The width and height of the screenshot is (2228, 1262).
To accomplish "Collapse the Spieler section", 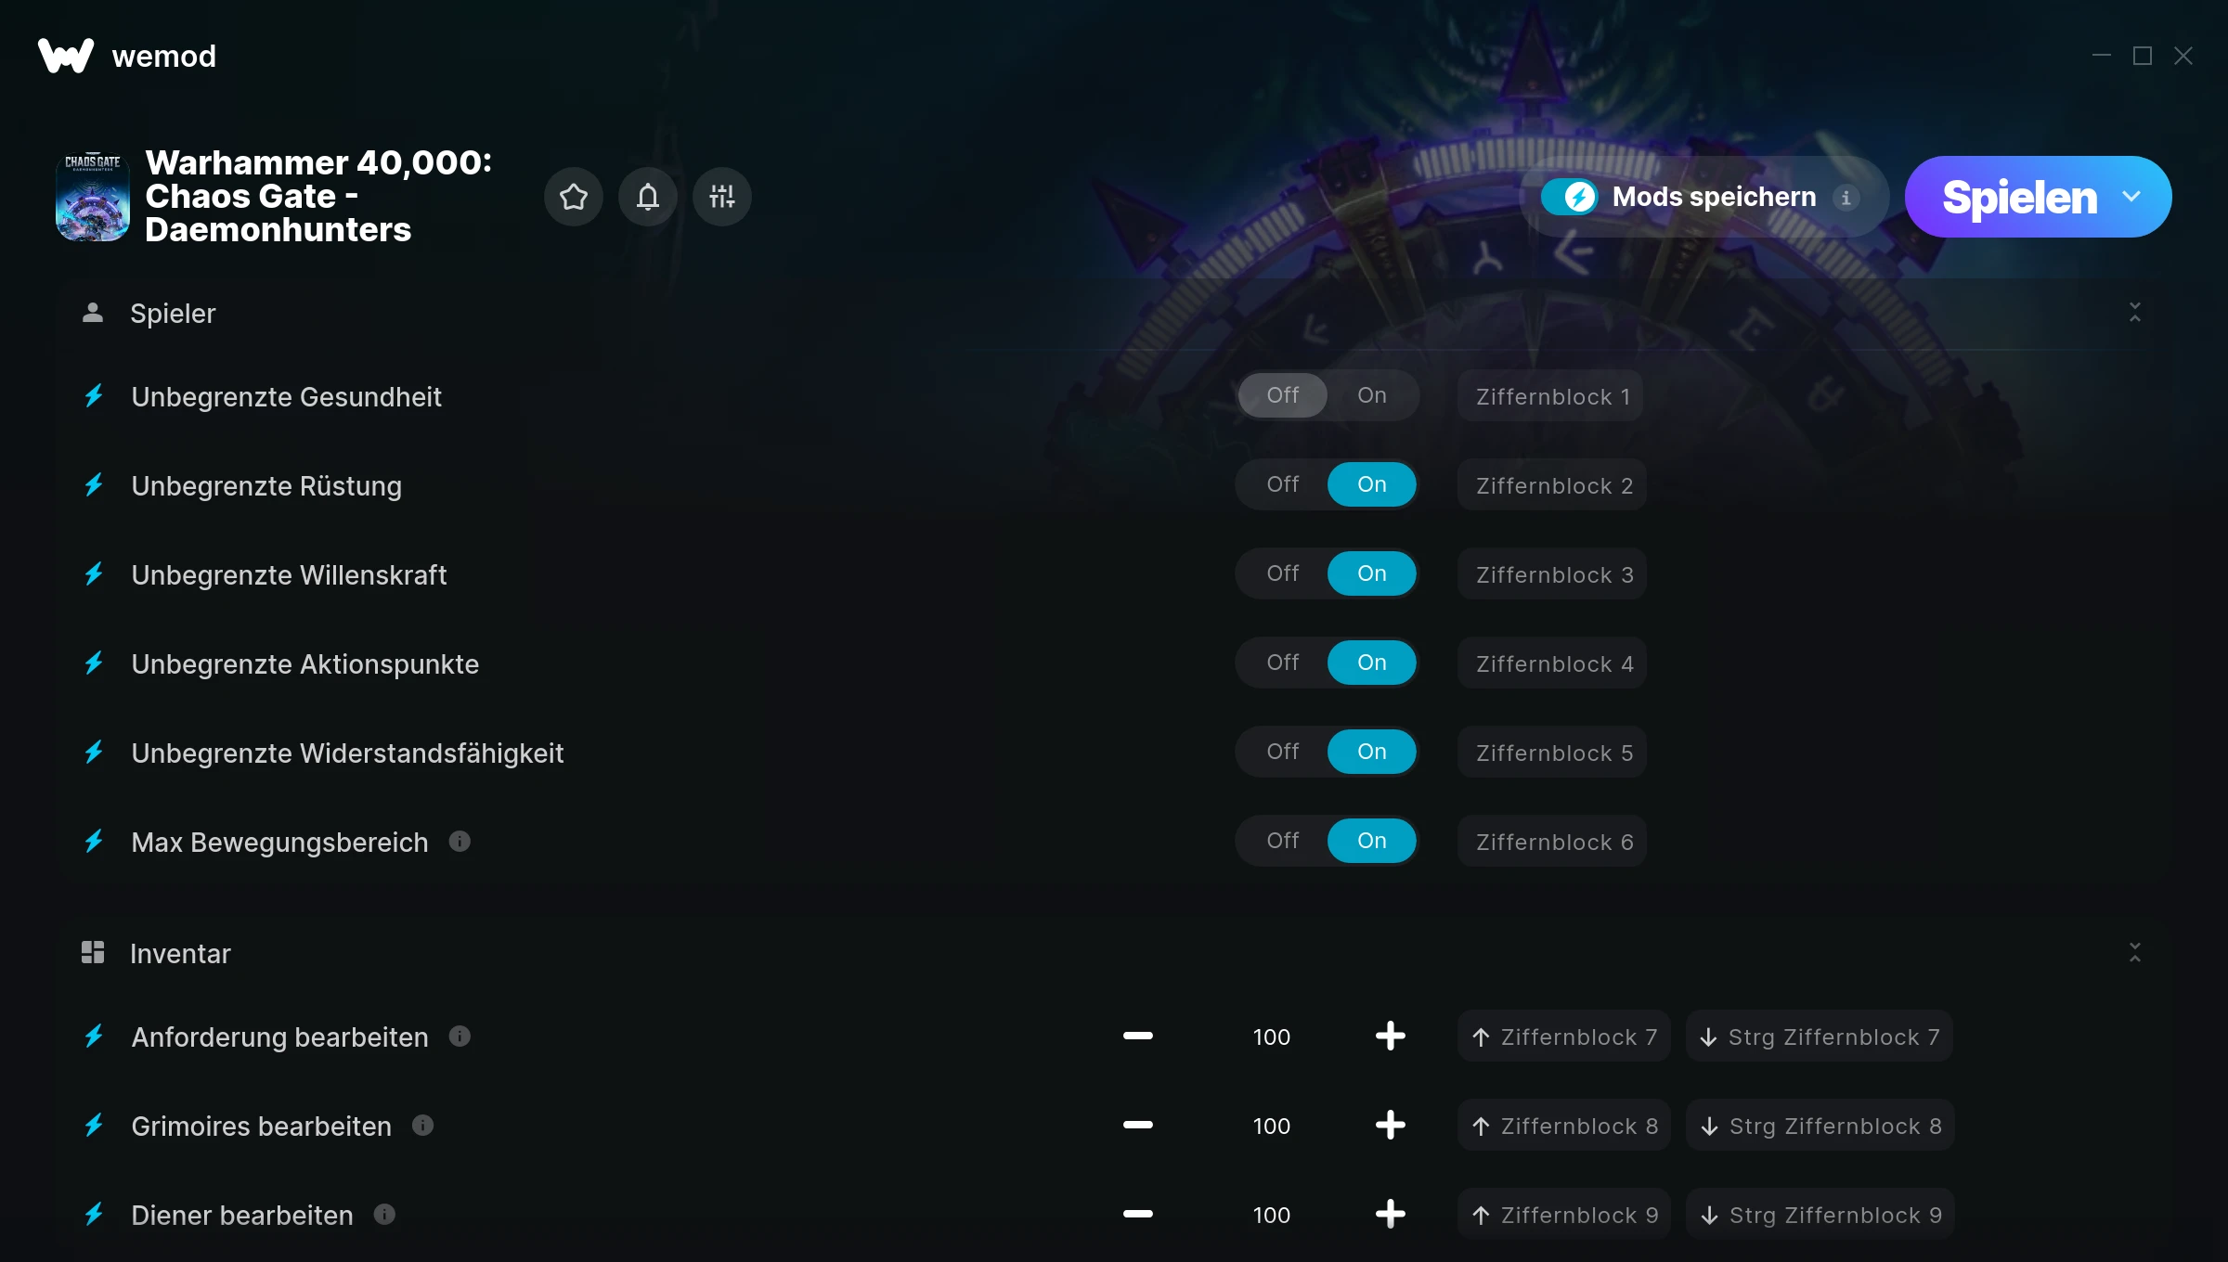I will pos(2134,313).
